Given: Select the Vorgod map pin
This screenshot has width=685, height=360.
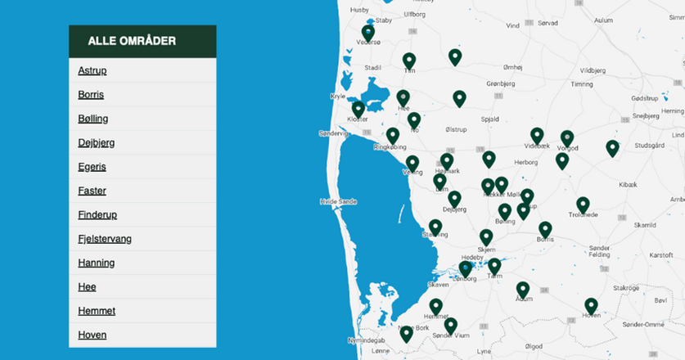Looking at the screenshot, I should (567, 138).
